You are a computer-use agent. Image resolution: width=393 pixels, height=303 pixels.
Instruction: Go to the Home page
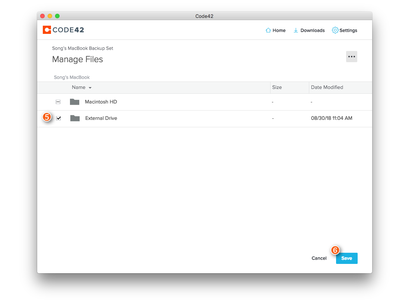point(275,30)
